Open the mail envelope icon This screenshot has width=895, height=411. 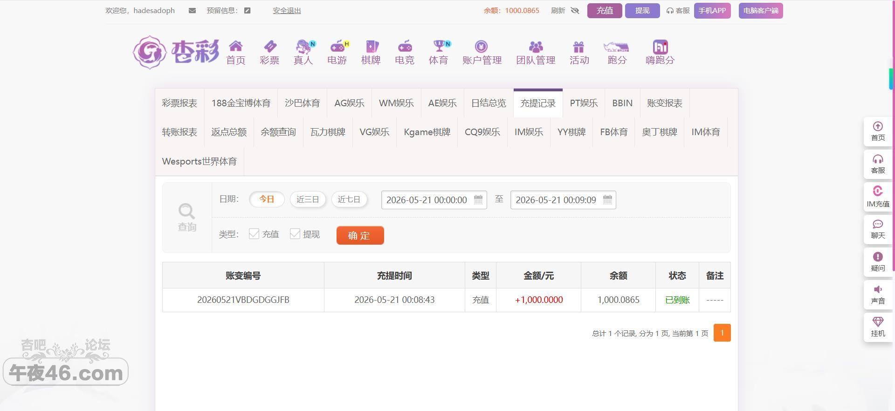pos(192,11)
